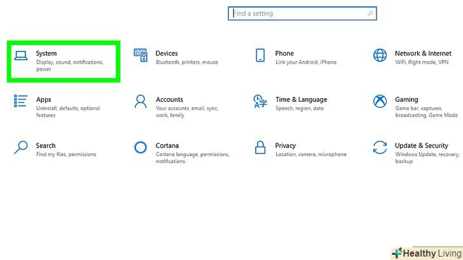463x260 pixels.
Task: Open Network & Internet settings title
Action: point(423,54)
